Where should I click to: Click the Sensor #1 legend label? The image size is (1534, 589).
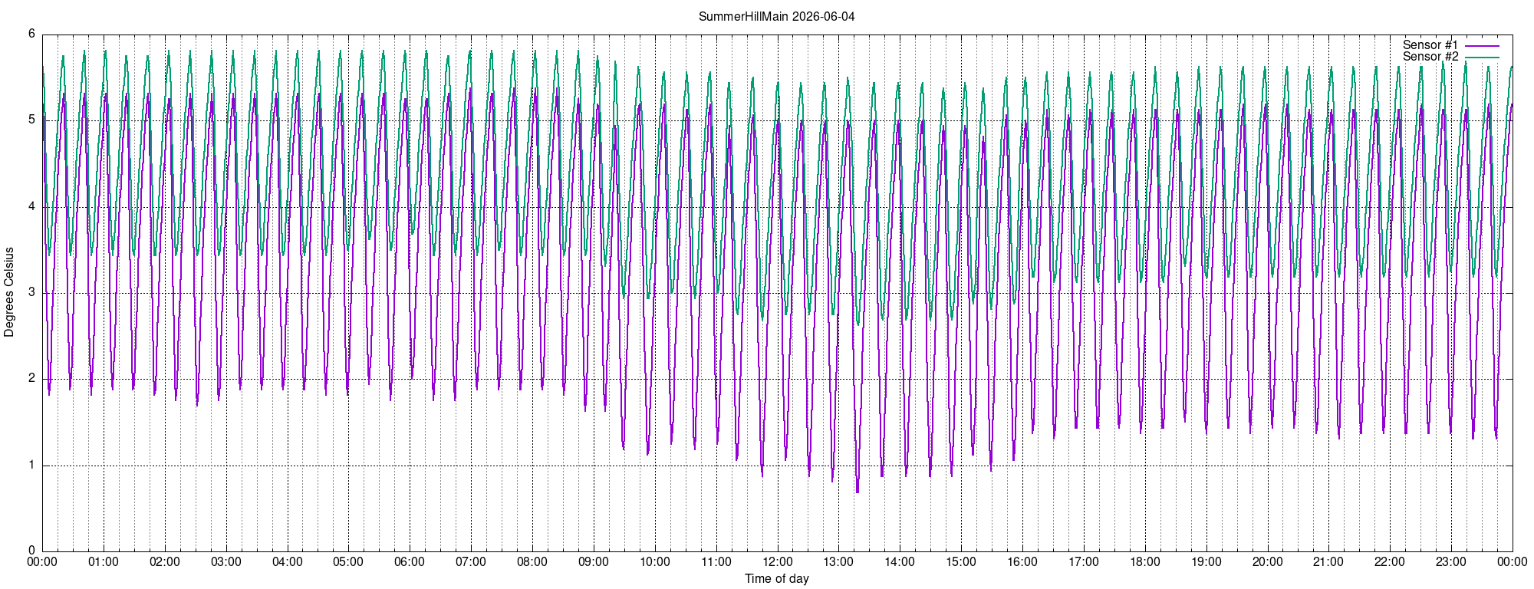tap(1430, 45)
